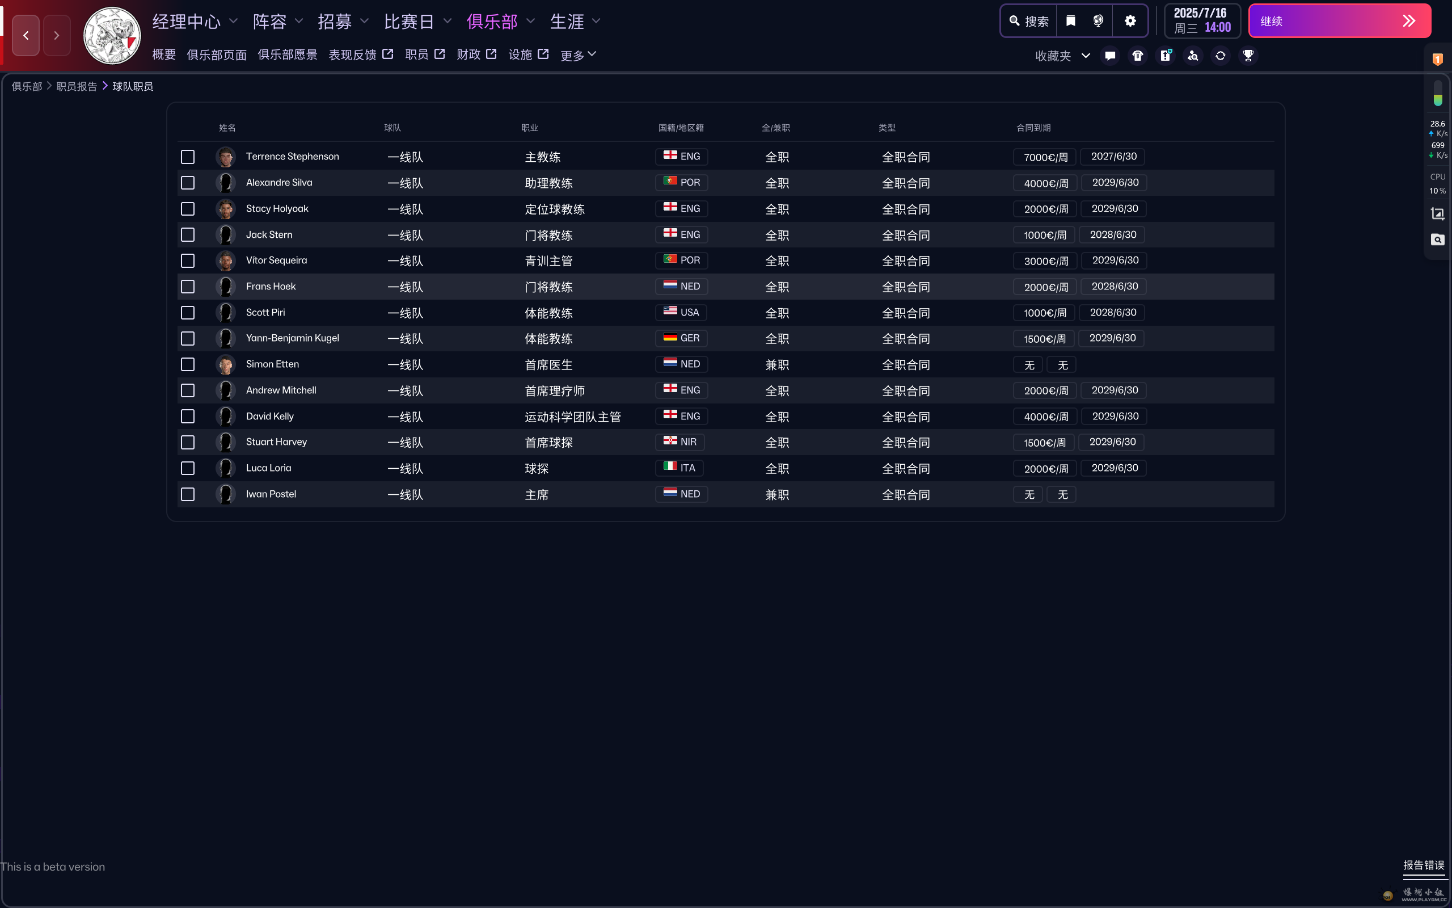Click the shirt squad shortcut icon
1452x908 pixels.
tap(1138, 56)
